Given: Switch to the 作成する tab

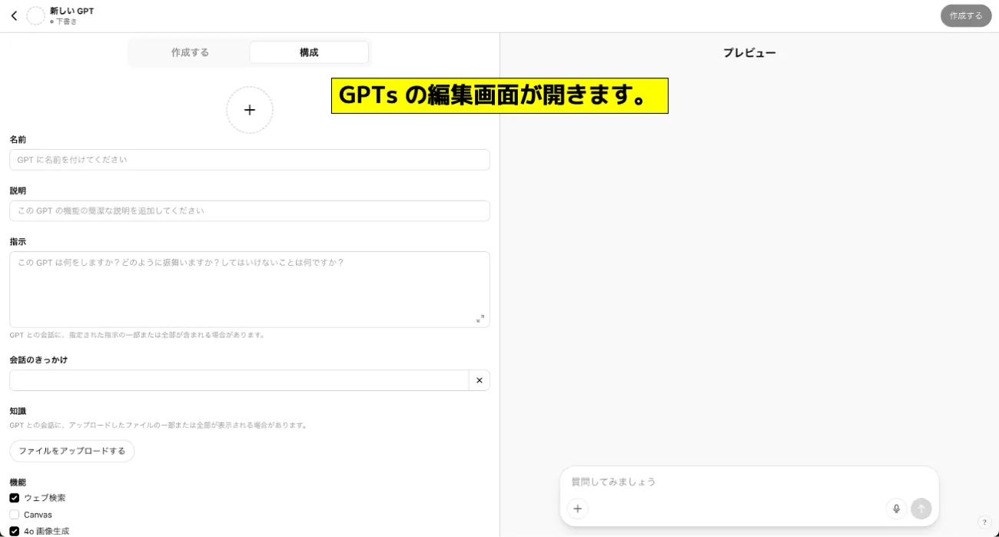Looking at the screenshot, I should pyautogui.click(x=190, y=52).
